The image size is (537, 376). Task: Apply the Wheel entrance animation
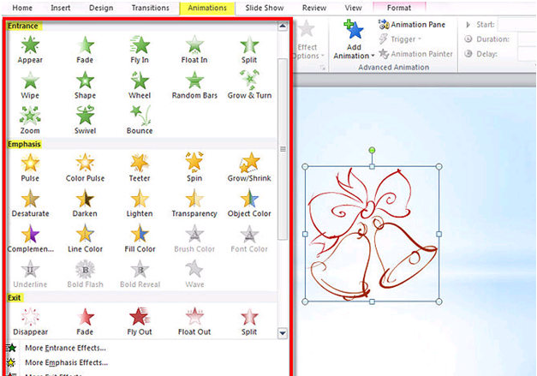click(140, 84)
